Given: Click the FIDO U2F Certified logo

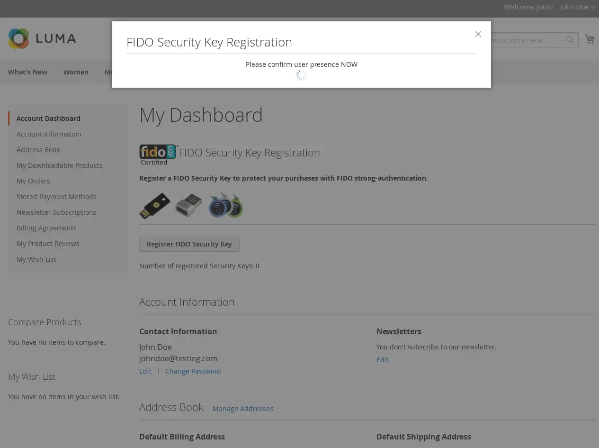Looking at the screenshot, I should tap(158, 155).
